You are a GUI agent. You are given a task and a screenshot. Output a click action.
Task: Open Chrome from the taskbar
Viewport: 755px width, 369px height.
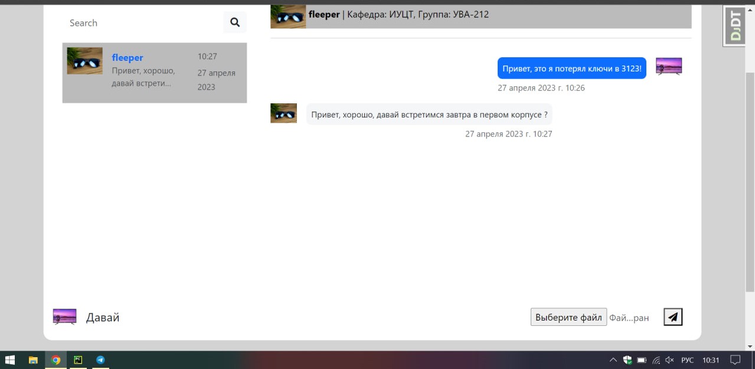(55, 360)
